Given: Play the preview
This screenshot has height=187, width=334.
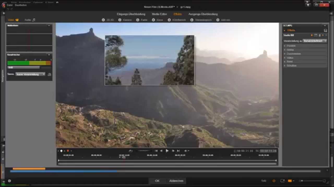Looking at the screenshot, I should (x=167, y=151).
